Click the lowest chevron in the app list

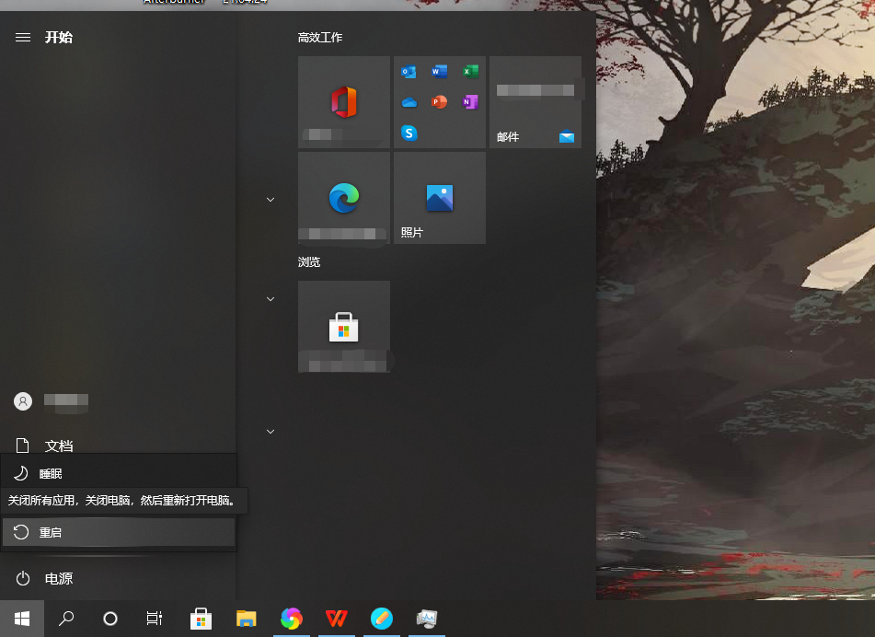[x=271, y=432]
